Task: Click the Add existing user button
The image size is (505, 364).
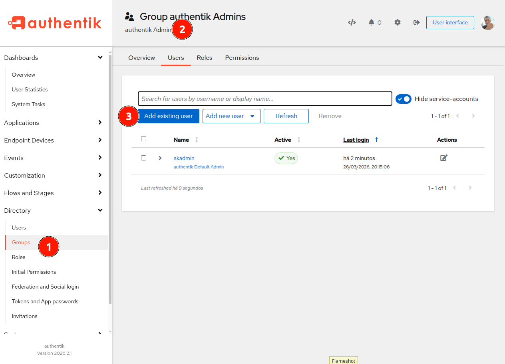Action: pyautogui.click(x=168, y=116)
